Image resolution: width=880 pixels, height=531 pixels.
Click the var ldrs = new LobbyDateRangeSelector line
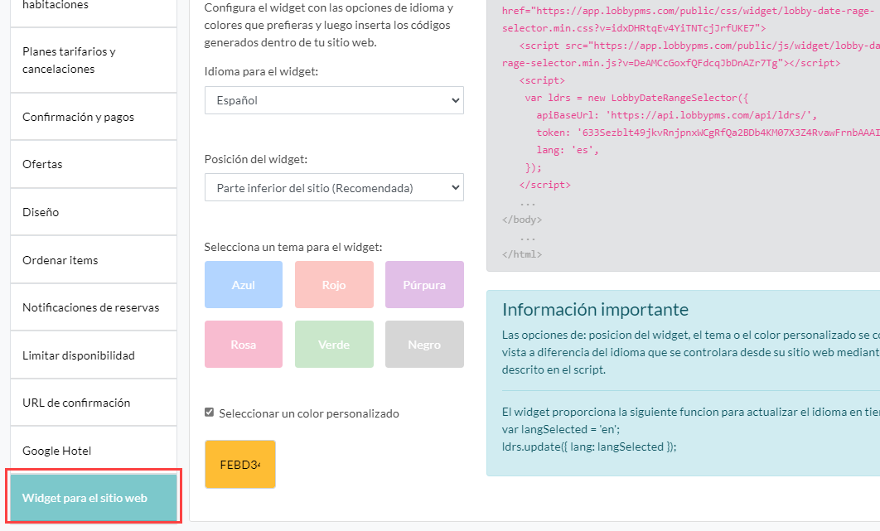pyautogui.click(x=636, y=98)
